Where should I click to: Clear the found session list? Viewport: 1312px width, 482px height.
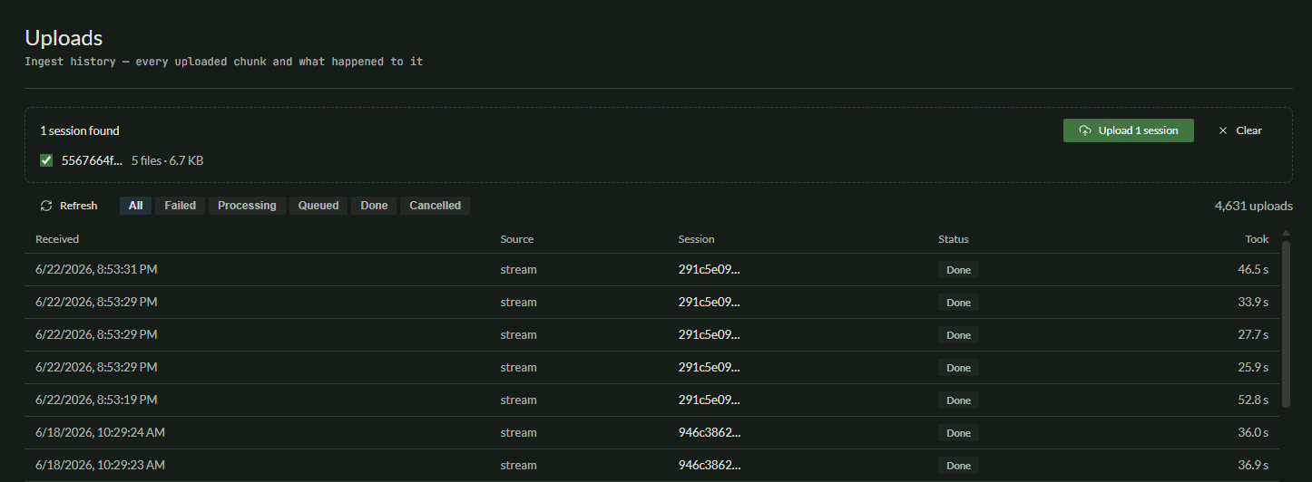coord(1240,130)
